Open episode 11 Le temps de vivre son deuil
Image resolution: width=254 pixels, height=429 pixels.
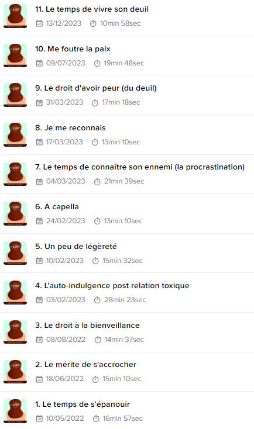tap(91, 9)
